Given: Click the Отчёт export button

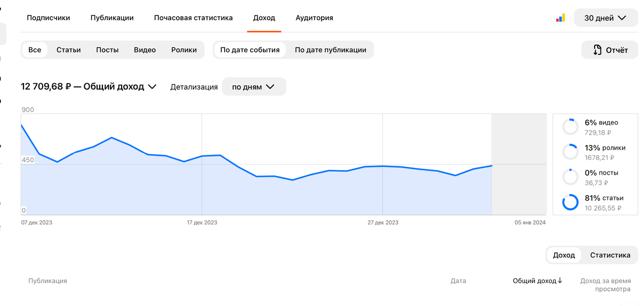Looking at the screenshot, I should [x=610, y=50].
